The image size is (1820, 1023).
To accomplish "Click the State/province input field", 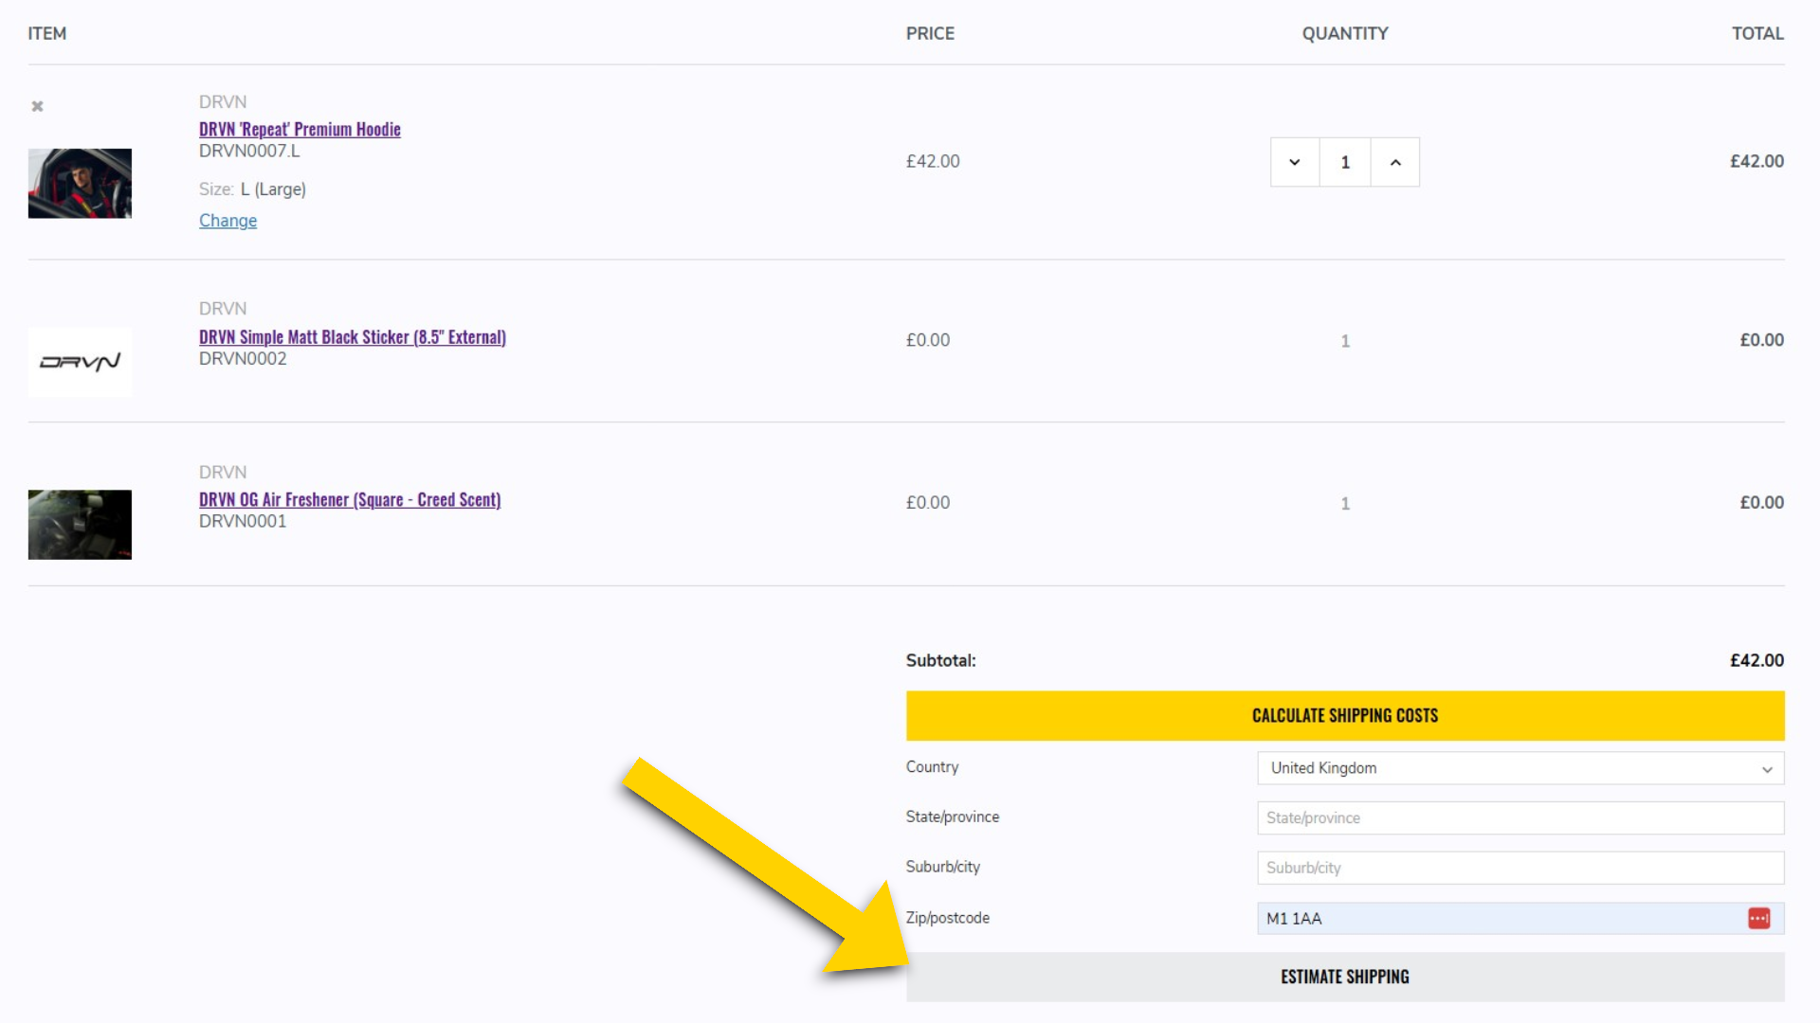I will pos(1520,817).
